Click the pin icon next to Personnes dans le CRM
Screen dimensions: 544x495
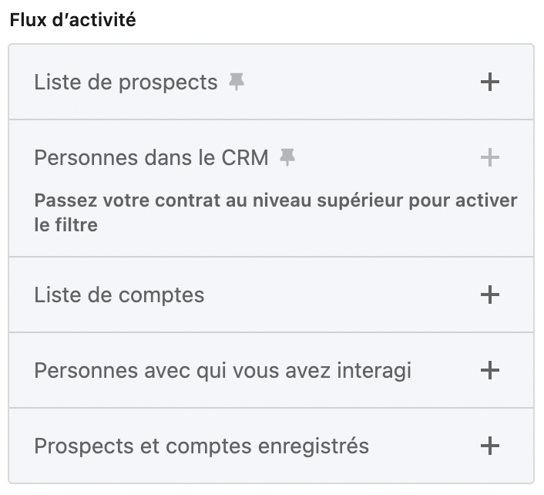pos(287,157)
